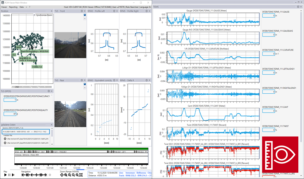Image resolution: width=304 pixels, height=179 pixels.
Task: Click the TGPAR_111.CURVATURE value field
Action: (x=269, y=53)
